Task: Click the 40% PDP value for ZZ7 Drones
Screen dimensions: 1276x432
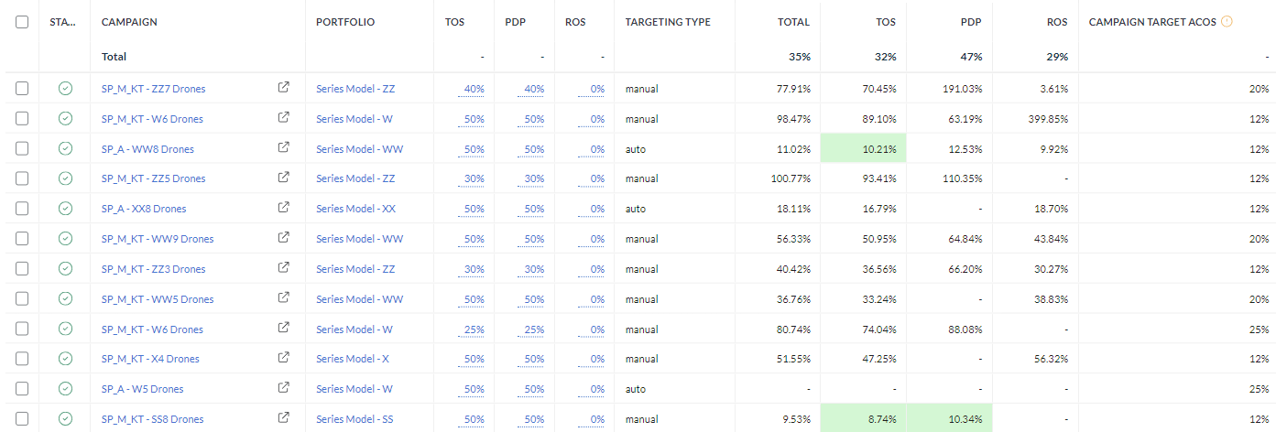Action: [533, 89]
